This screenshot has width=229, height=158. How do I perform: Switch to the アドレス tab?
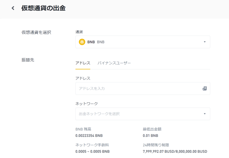[83, 63]
